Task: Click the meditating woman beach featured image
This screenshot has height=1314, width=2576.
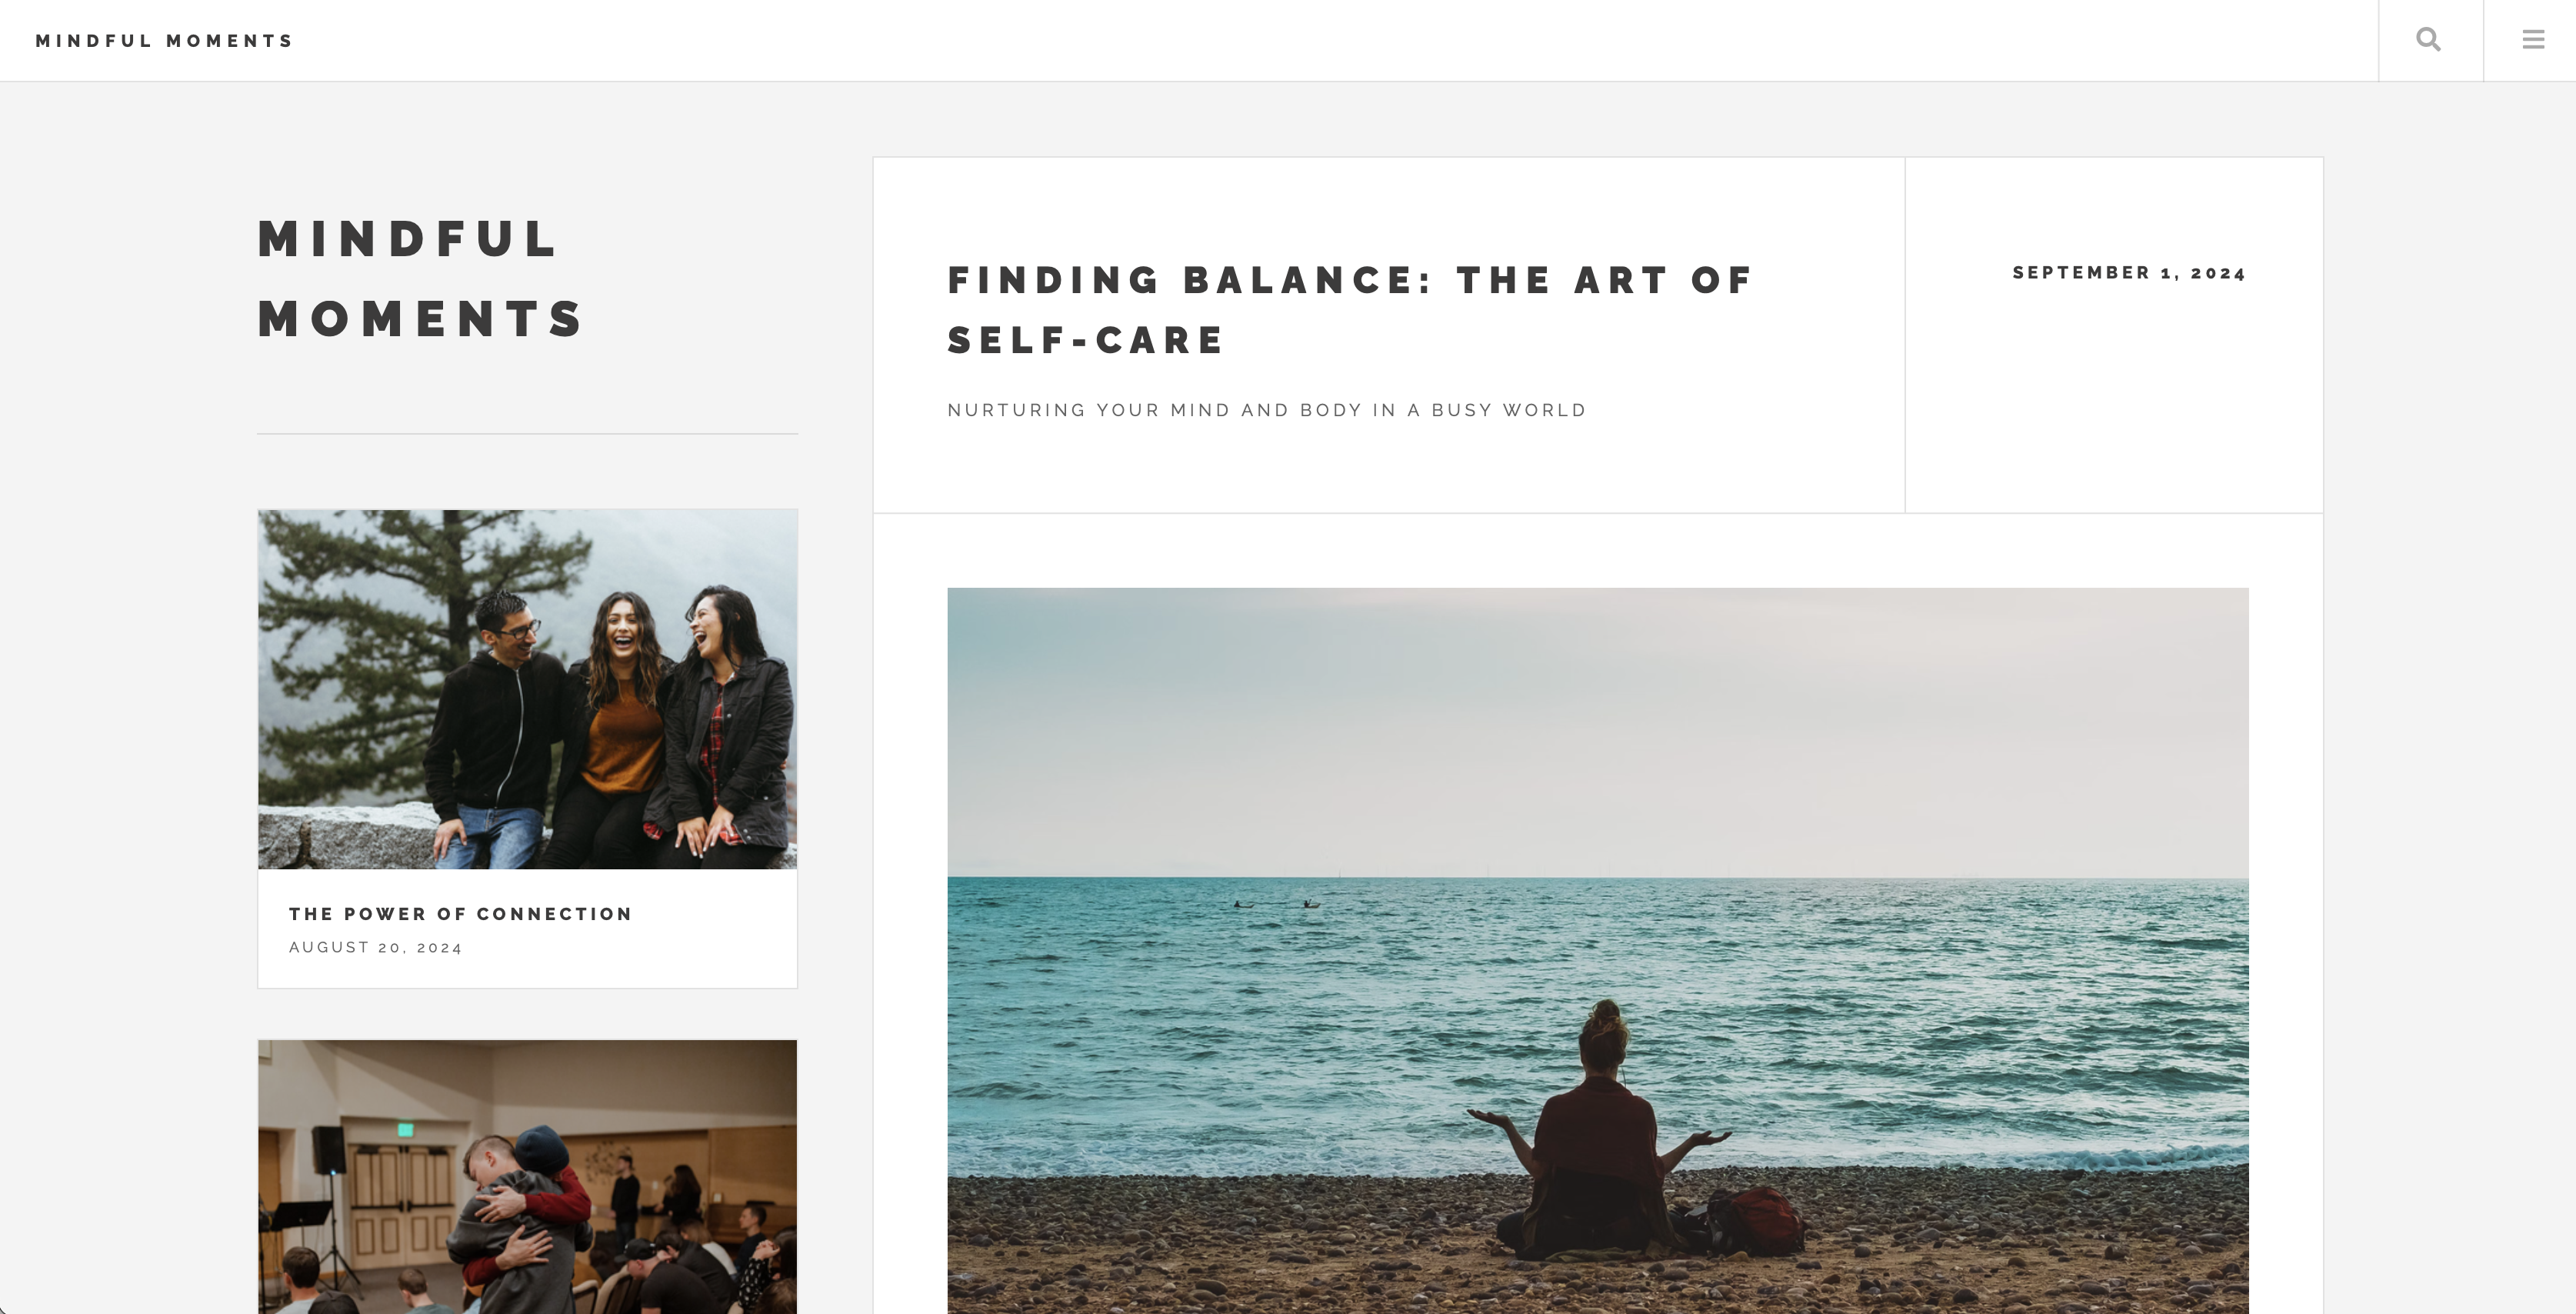Action: 1598,950
